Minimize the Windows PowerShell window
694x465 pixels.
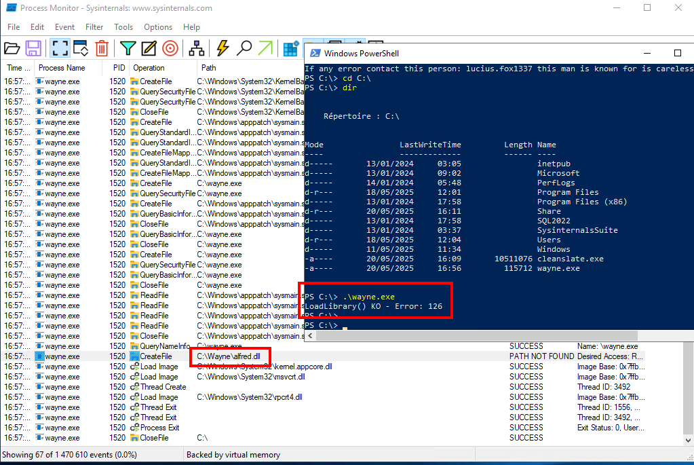click(647, 53)
